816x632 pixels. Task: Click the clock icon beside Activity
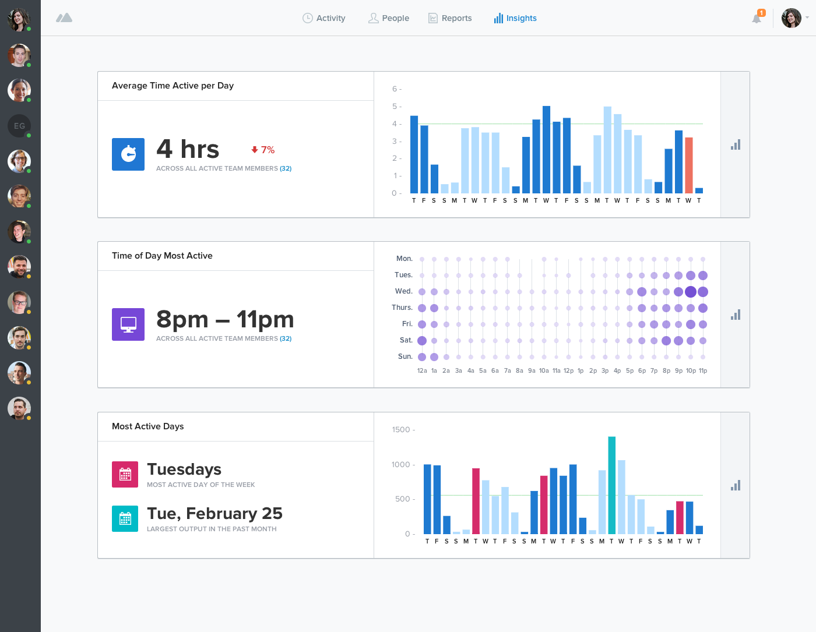(307, 18)
